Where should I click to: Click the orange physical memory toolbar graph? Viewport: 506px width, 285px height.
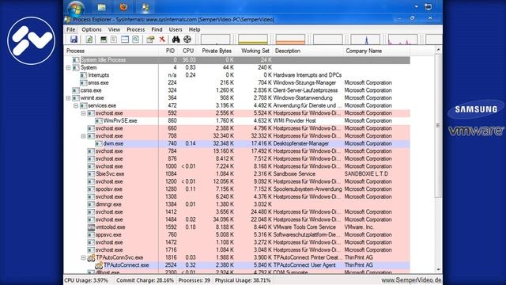coord(290,40)
